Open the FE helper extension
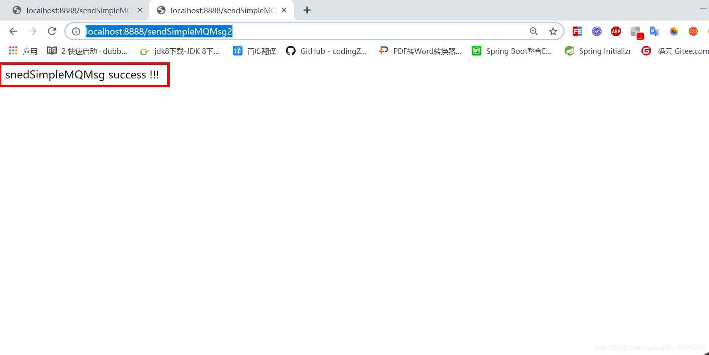This screenshot has height=355, width=709. [577, 31]
